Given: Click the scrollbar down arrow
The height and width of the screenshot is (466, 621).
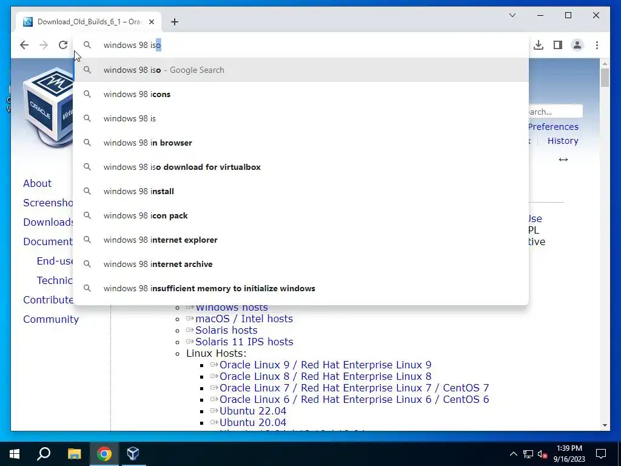Looking at the screenshot, I should pyautogui.click(x=605, y=425).
